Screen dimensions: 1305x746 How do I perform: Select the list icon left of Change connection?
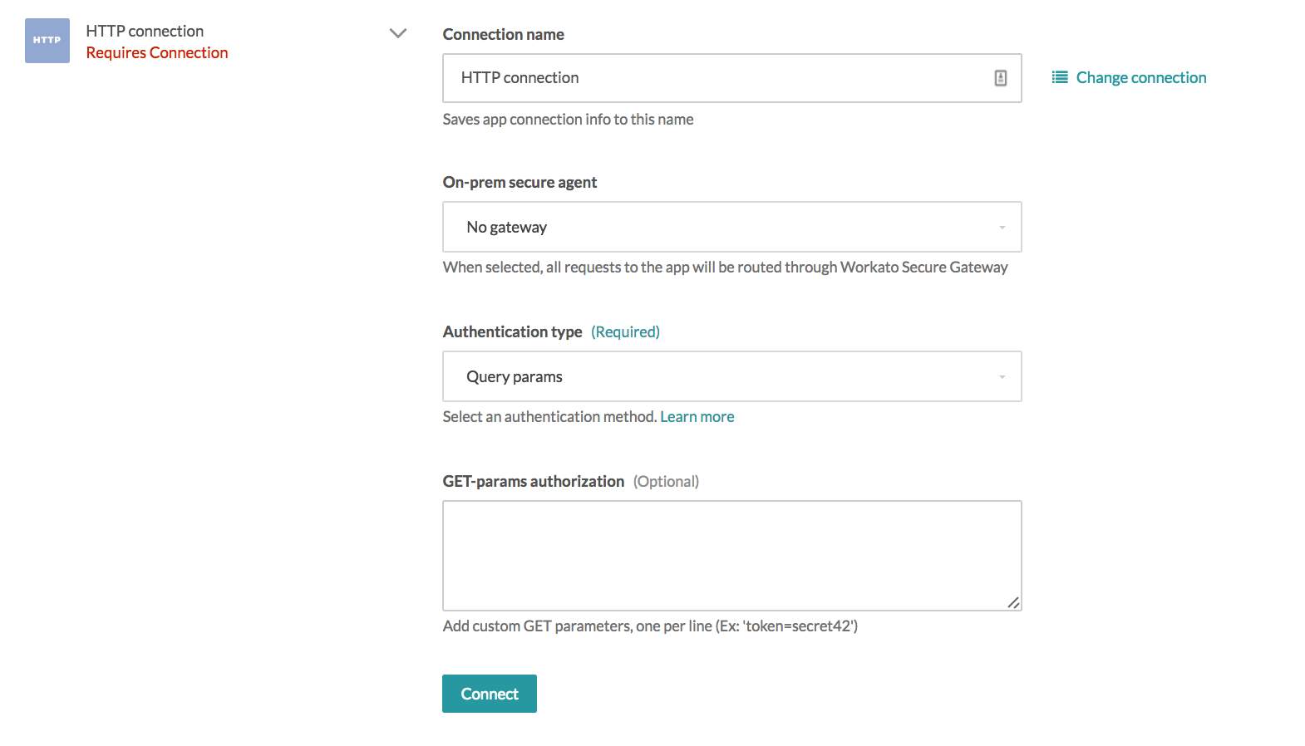[1059, 77]
